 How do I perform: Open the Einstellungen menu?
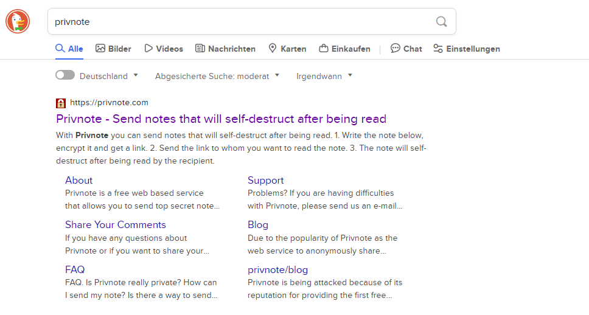pos(467,49)
